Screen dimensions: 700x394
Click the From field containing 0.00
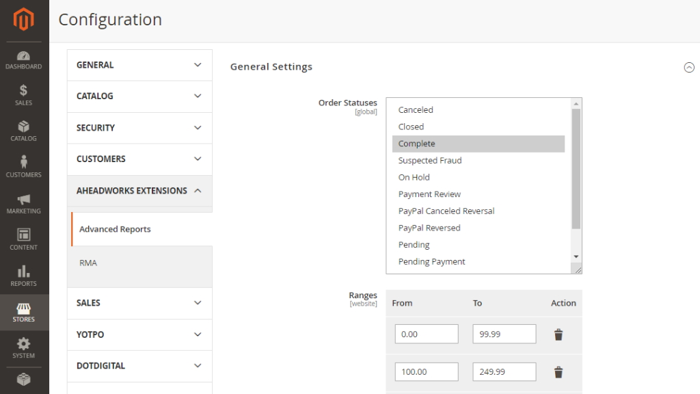tap(427, 334)
